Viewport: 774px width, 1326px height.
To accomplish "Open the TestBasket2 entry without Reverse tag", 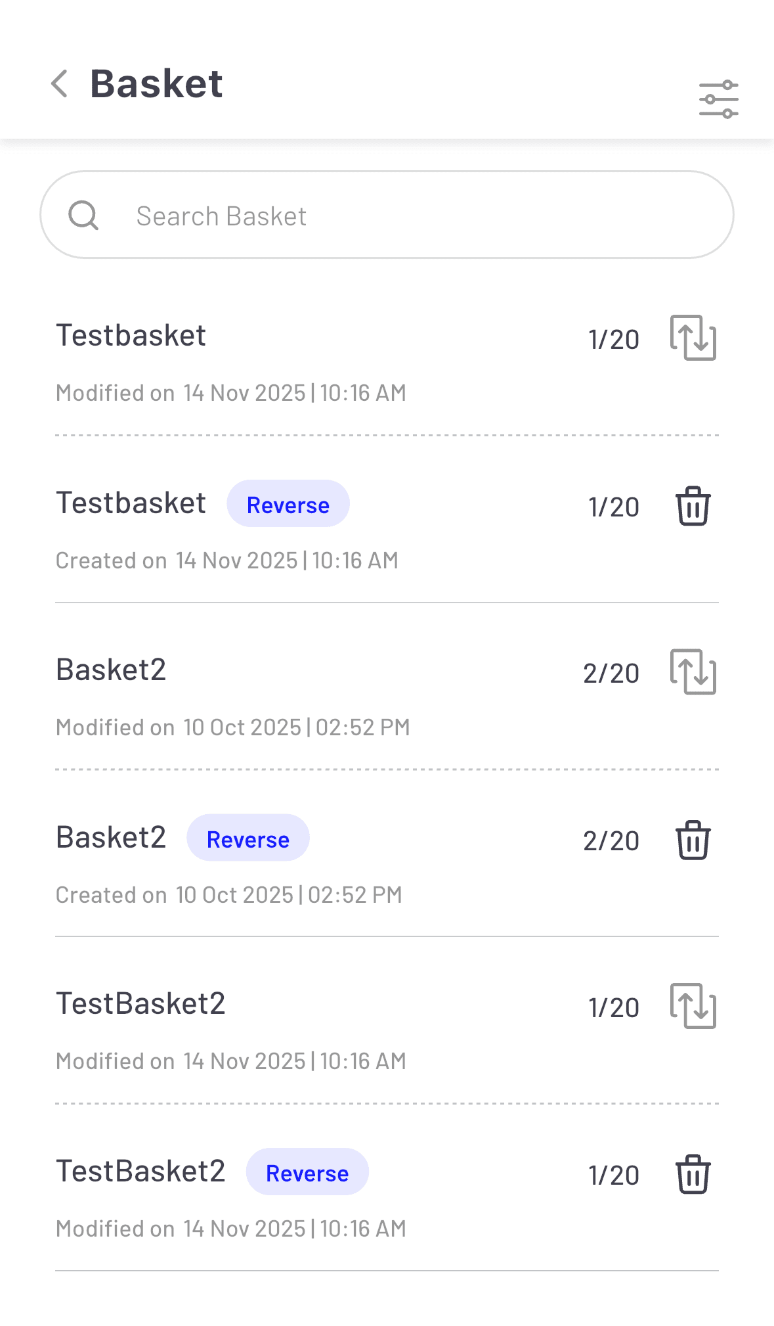I will tap(140, 1004).
